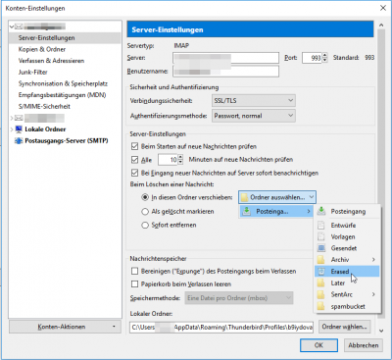This screenshot has height=360, width=392.
Task: Click the second account envelope icon
Action: pyautogui.click(x=19, y=118)
